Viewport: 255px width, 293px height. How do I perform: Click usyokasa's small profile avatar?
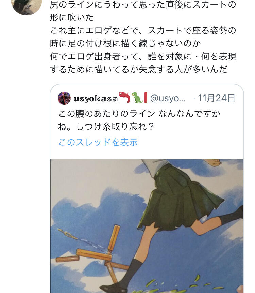64,98
